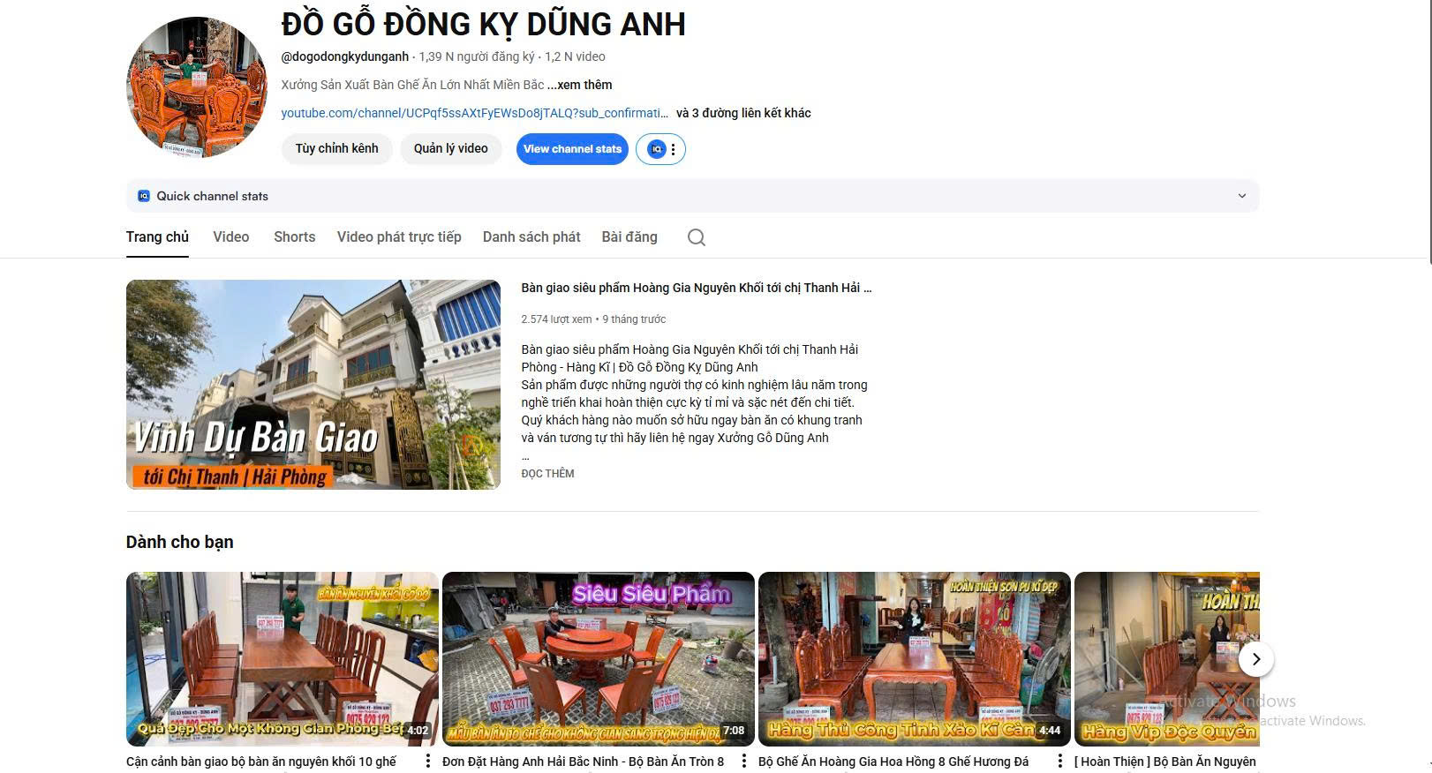Open the vidIQ extension options button

(x=661, y=149)
